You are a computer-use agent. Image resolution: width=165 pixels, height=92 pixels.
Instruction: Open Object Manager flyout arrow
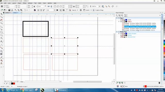pyautogui.click(x=160, y=15)
